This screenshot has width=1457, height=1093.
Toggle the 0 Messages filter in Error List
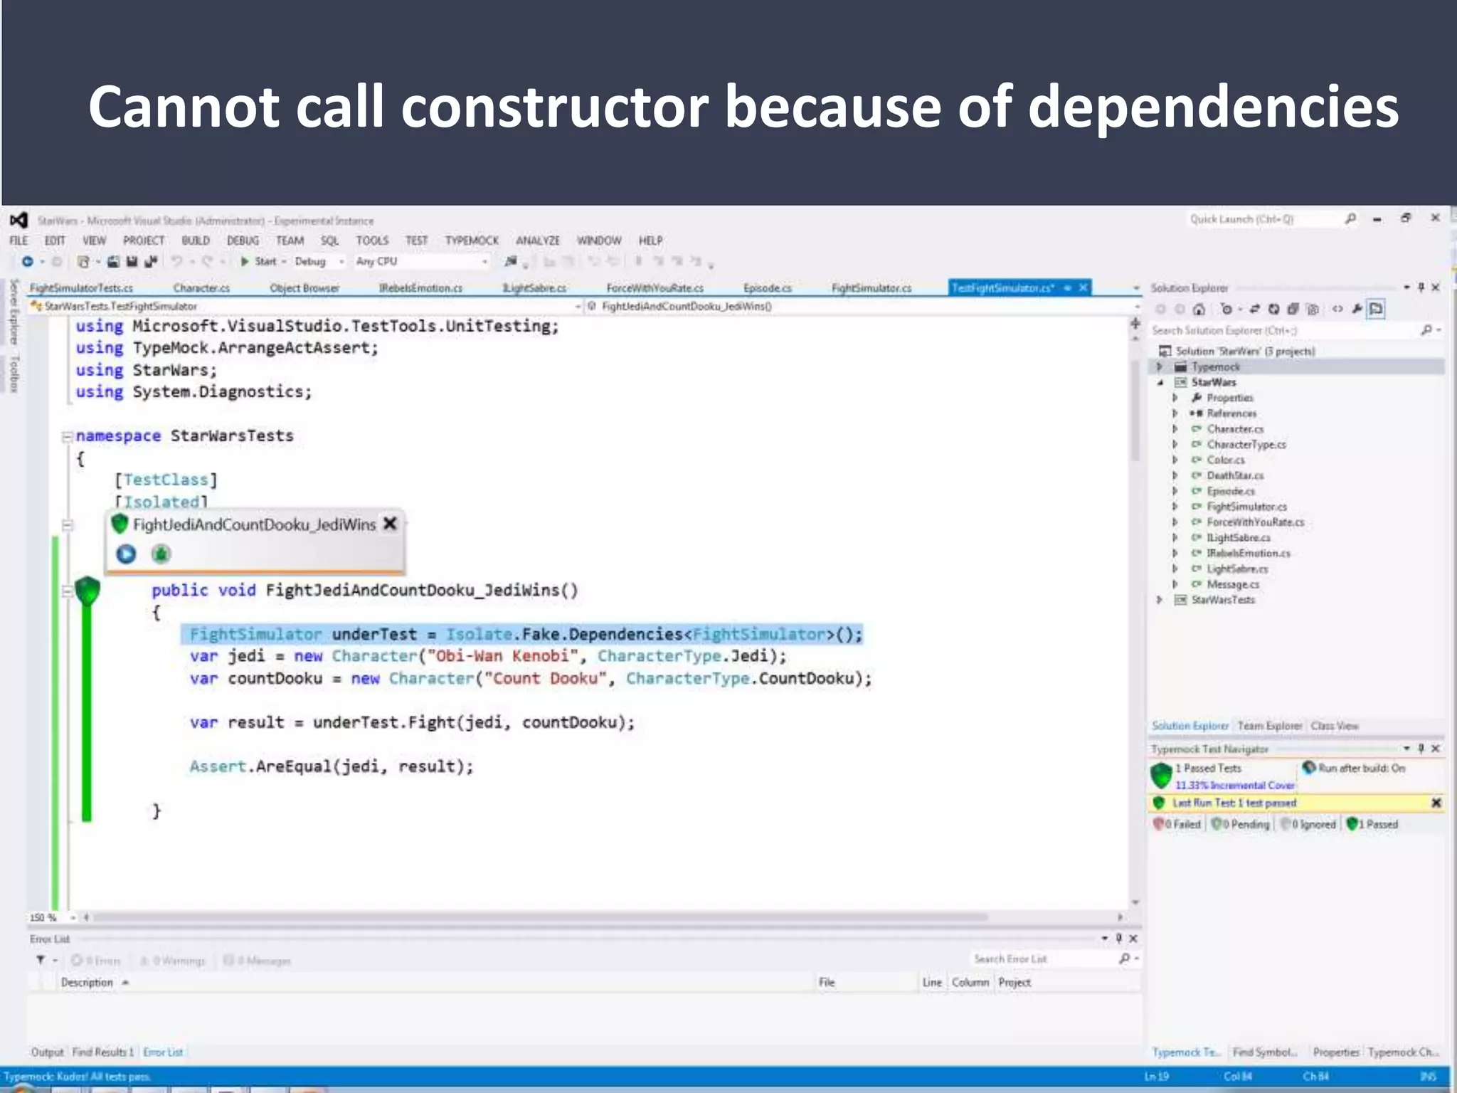[x=257, y=961]
